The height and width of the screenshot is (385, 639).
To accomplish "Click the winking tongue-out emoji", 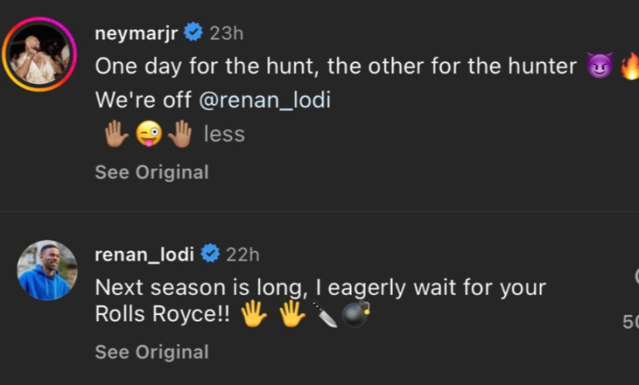I will [148, 134].
